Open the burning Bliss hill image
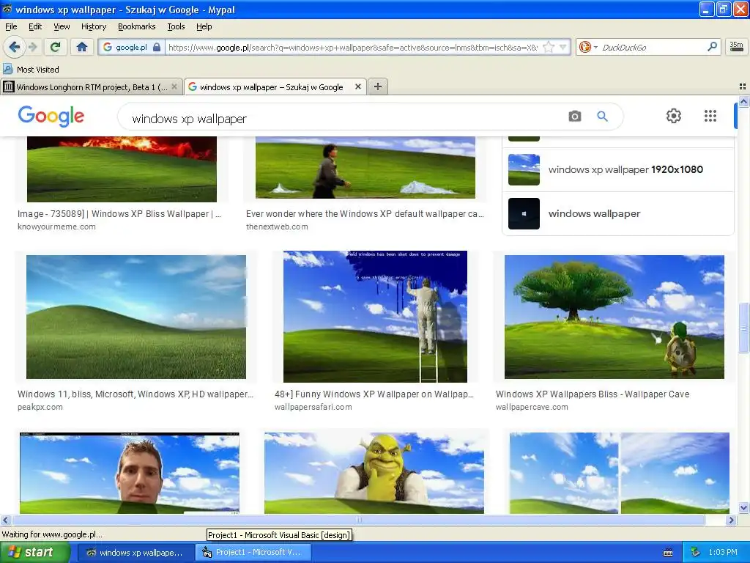This screenshot has width=750, height=563. click(x=122, y=169)
